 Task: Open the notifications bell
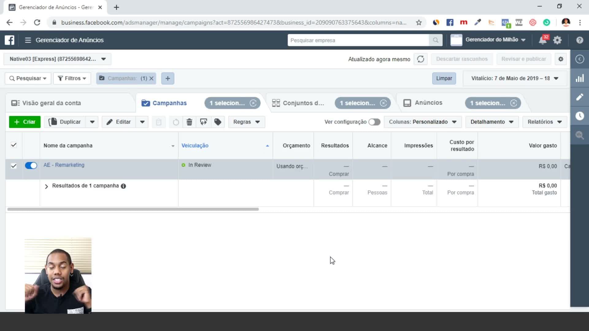[x=543, y=40]
